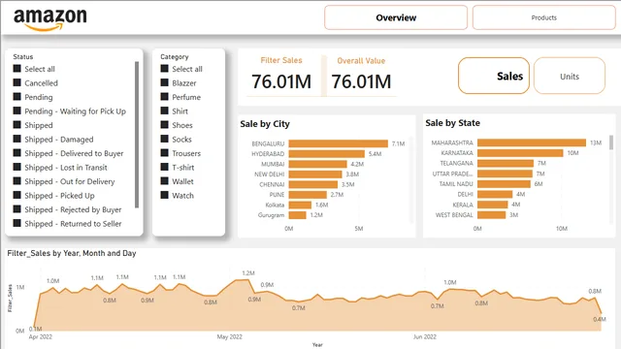Select the Gurugram city bar
Viewport: 621px width, 349px height.
(x=298, y=215)
